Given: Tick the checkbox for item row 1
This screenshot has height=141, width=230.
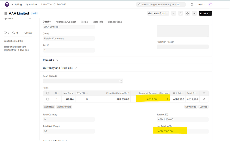Looking at the screenshot, I should [x=48, y=99].
